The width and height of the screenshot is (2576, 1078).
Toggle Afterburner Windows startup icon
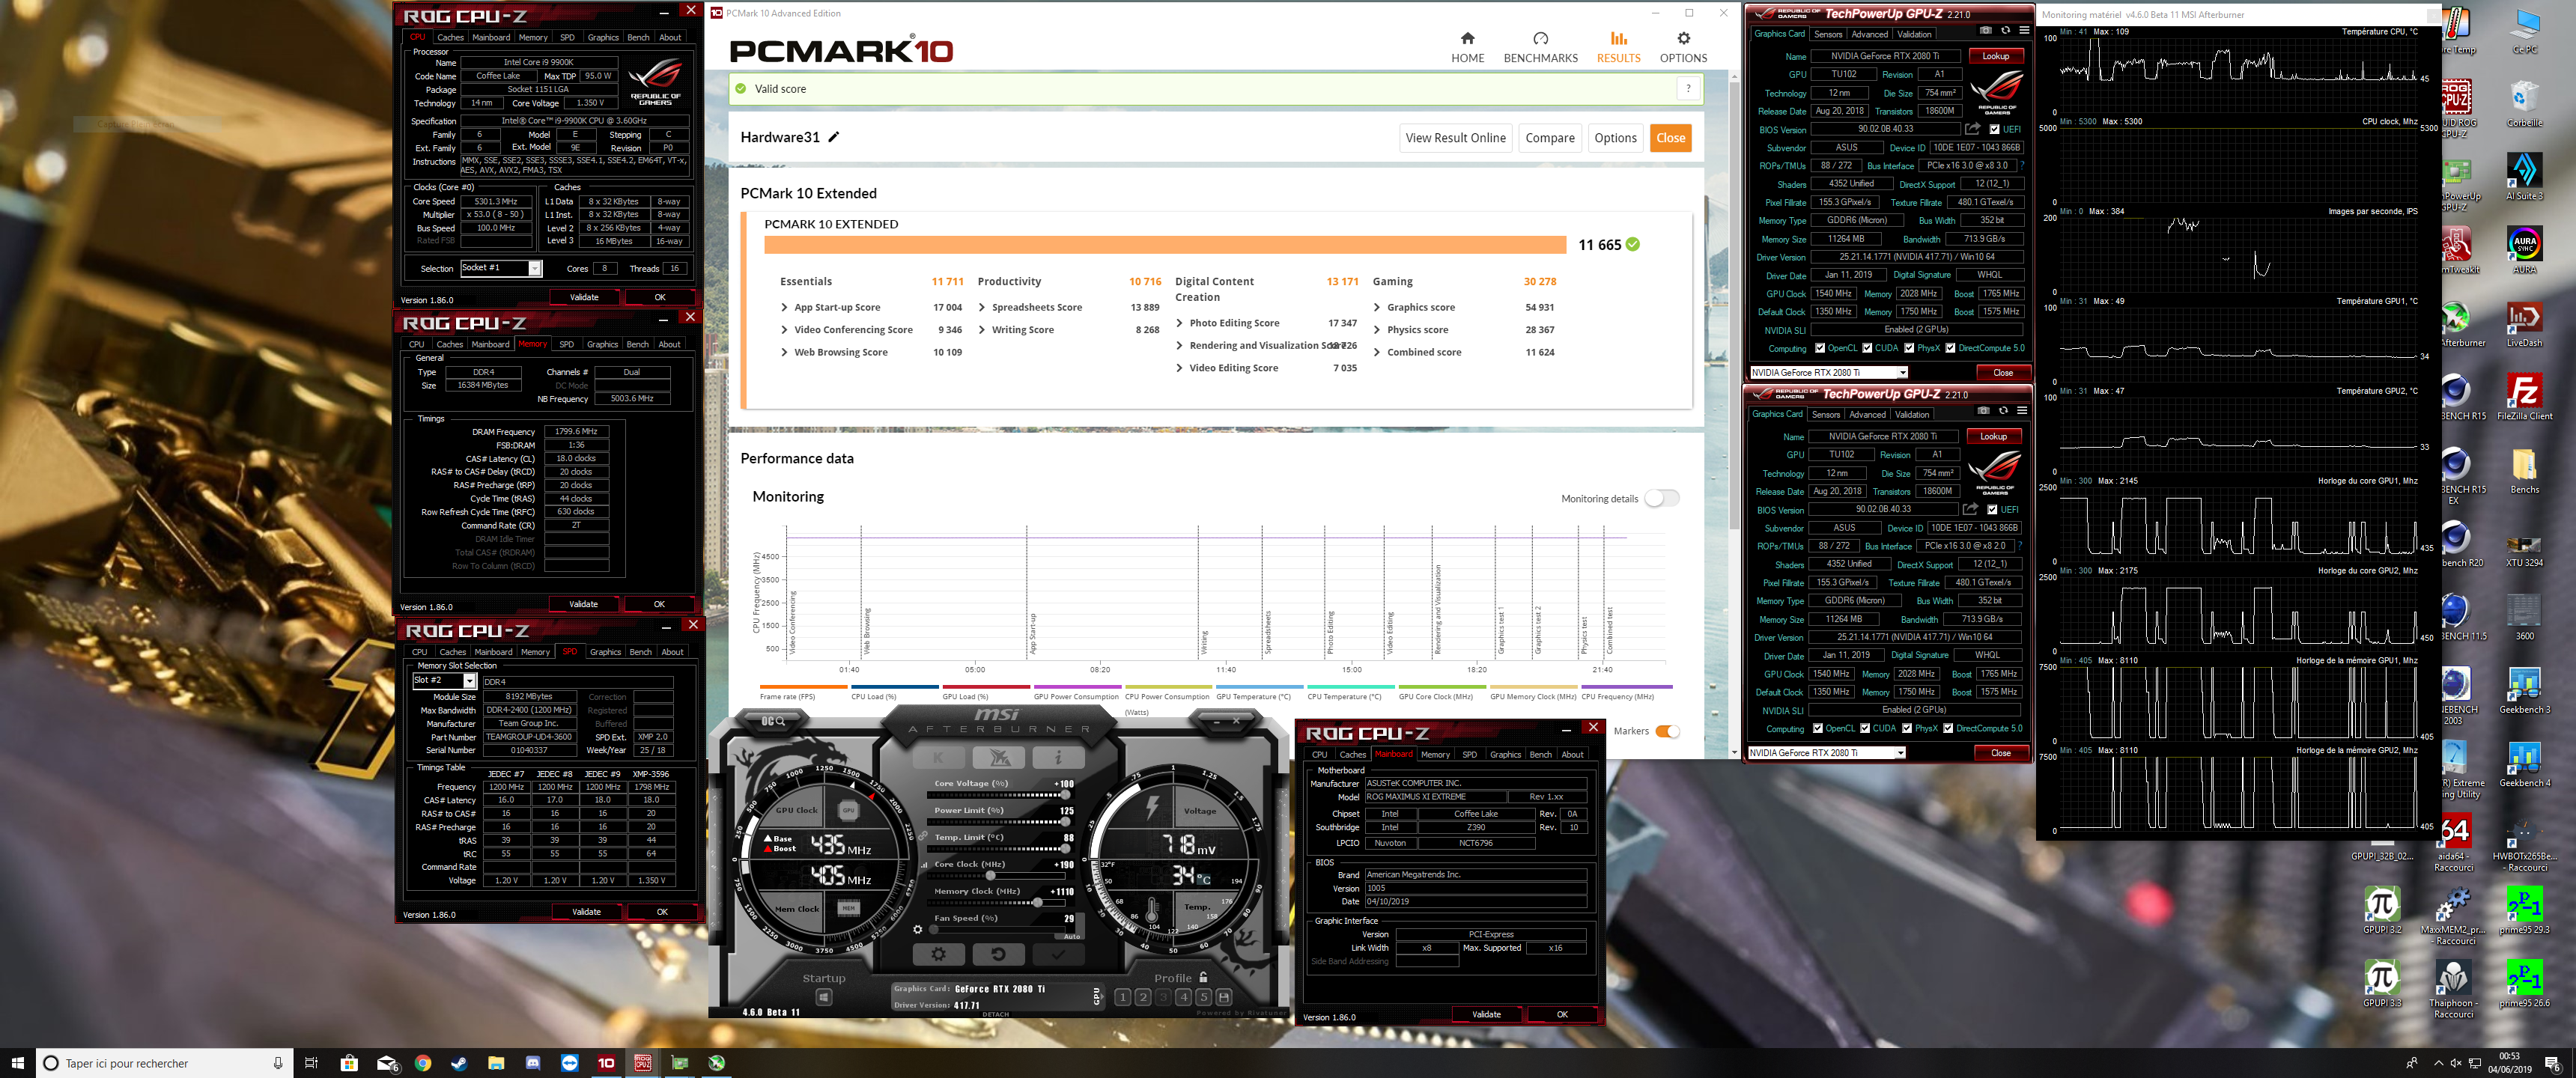(x=824, y=997)
